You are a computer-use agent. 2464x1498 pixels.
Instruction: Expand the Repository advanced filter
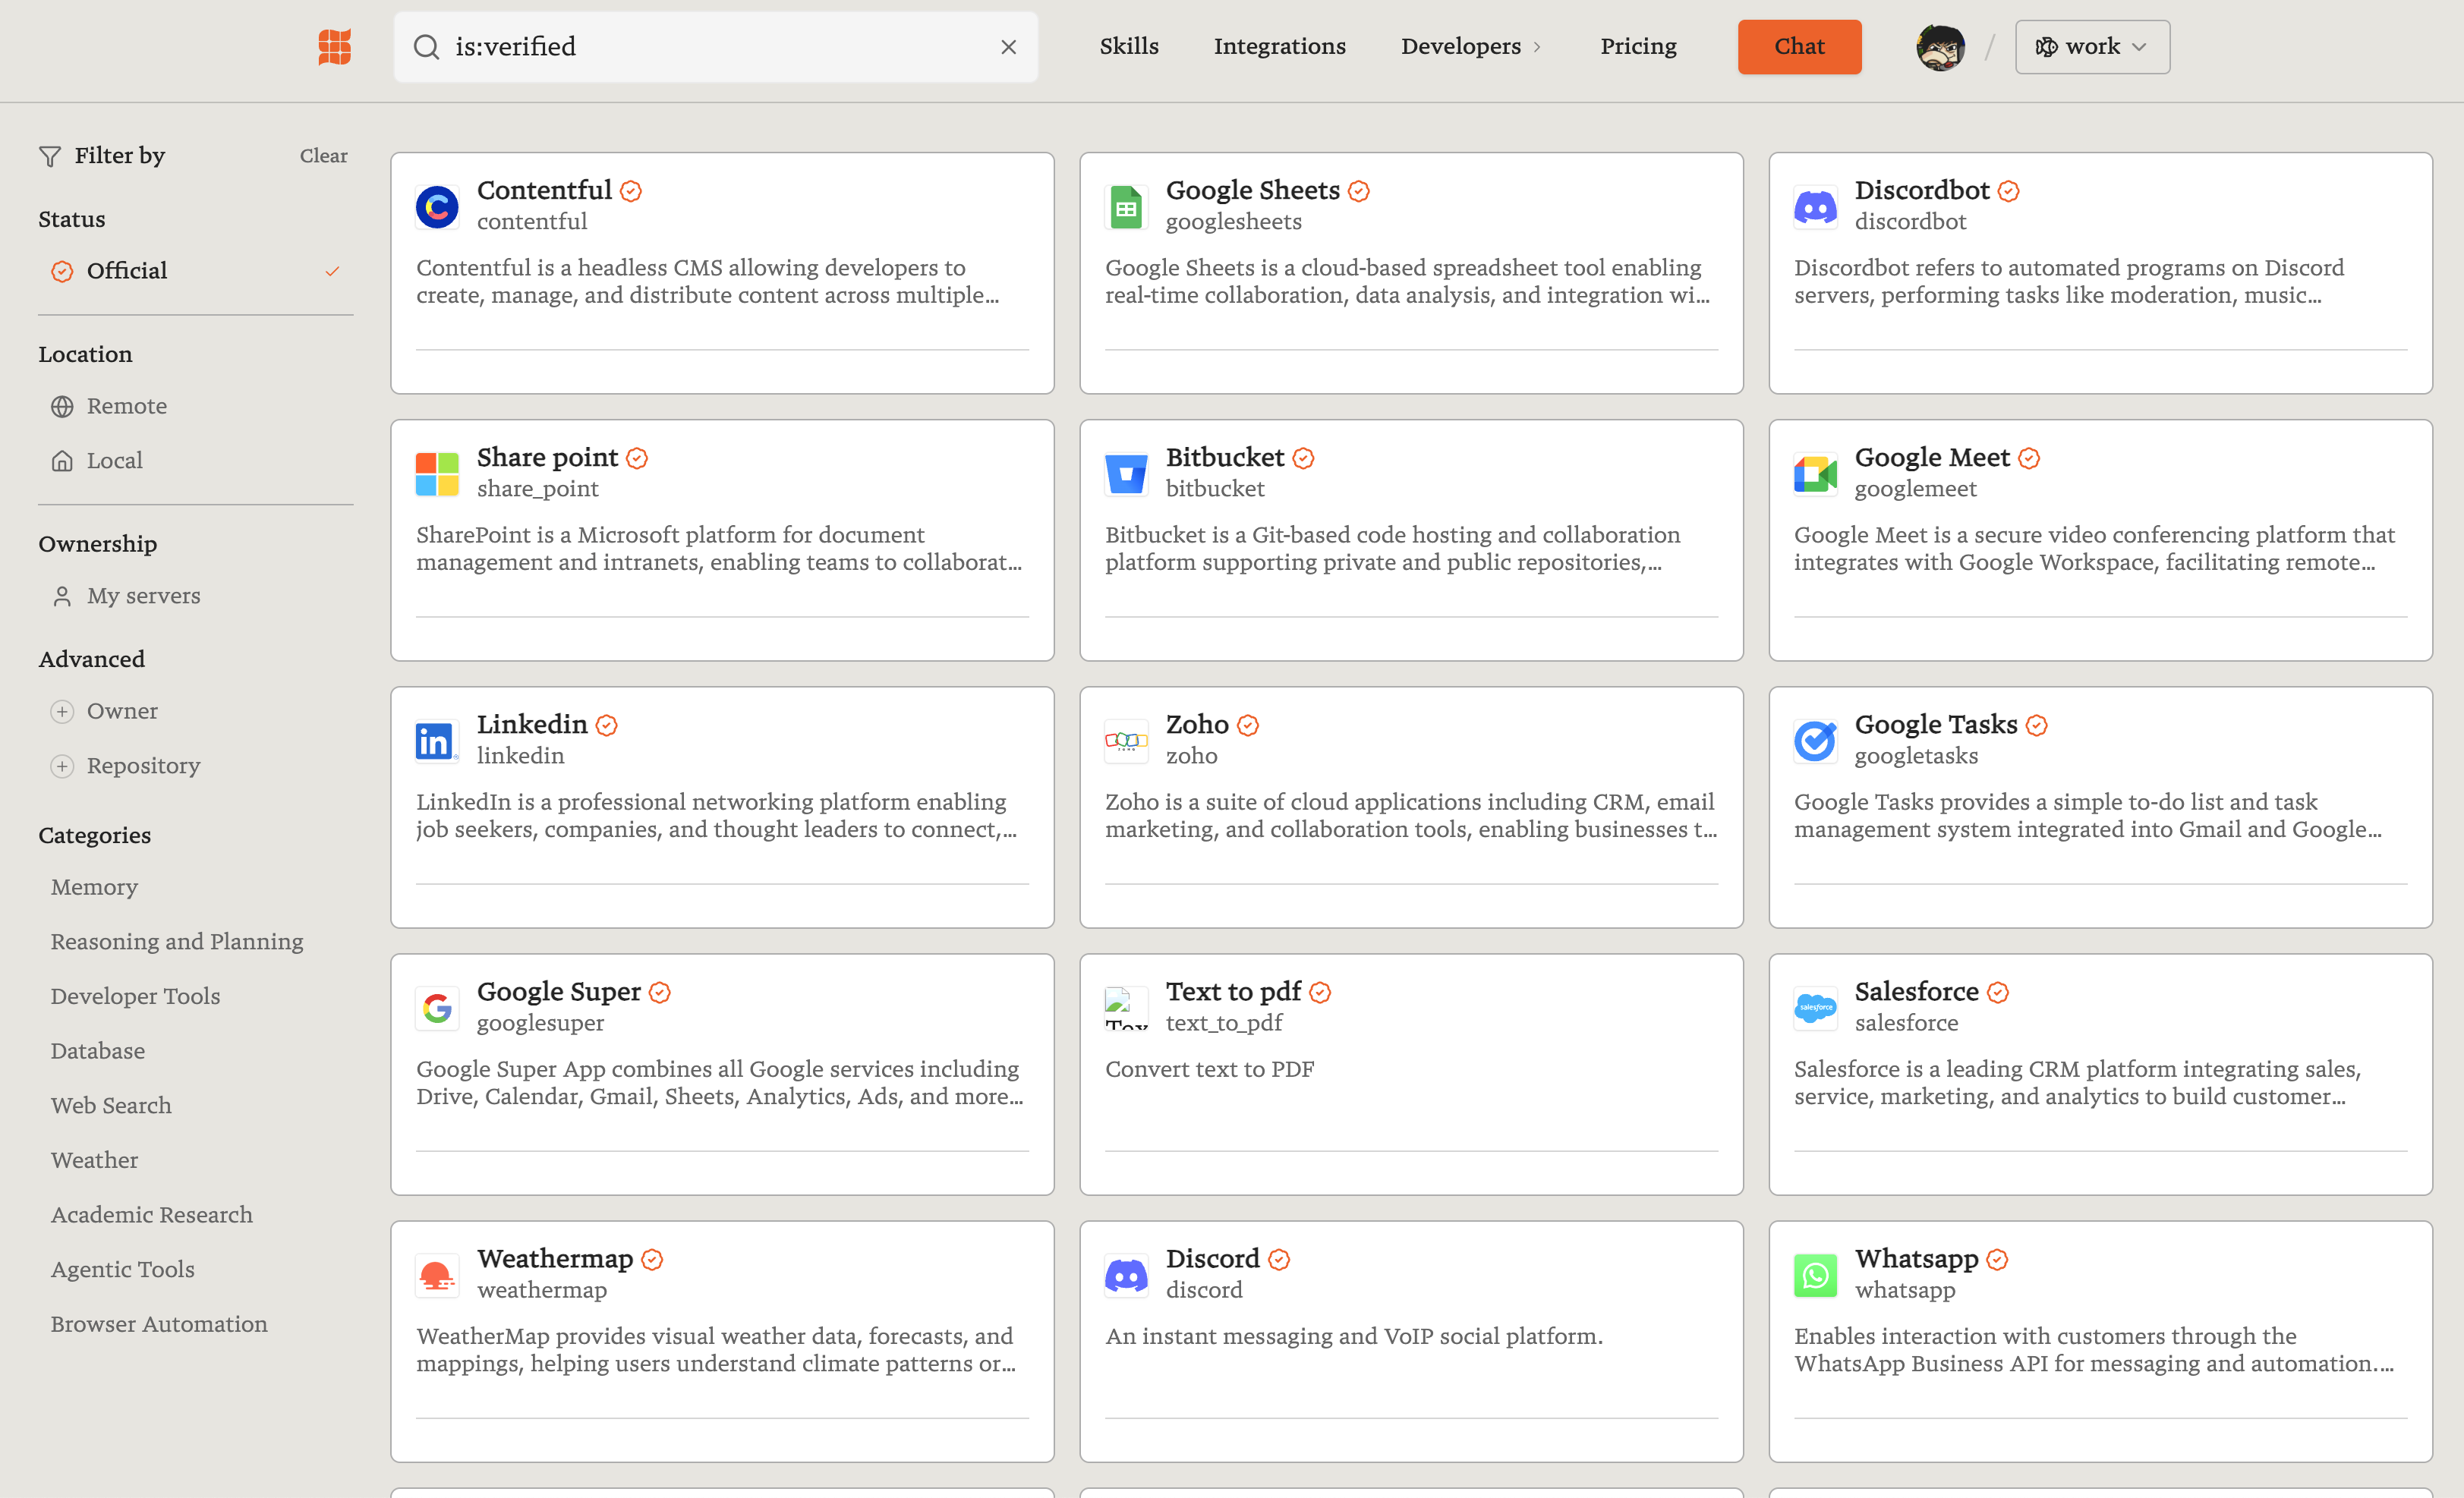(x=125, y=766)
